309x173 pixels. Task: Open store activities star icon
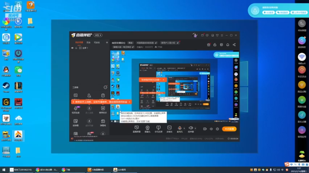coord(302,70)
